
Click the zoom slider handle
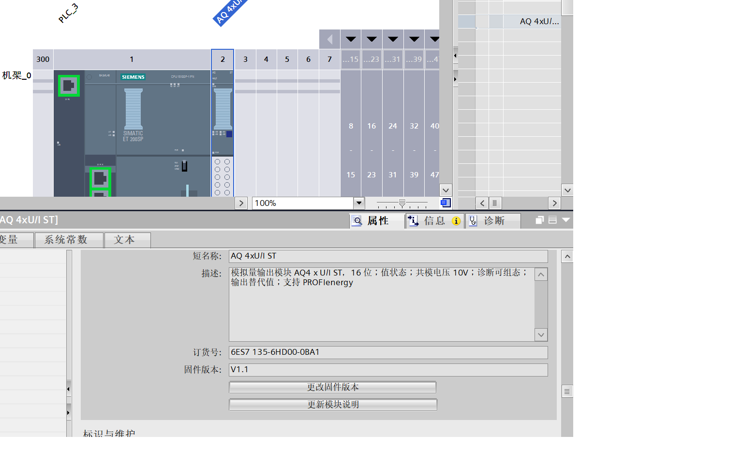coord(402,203)
